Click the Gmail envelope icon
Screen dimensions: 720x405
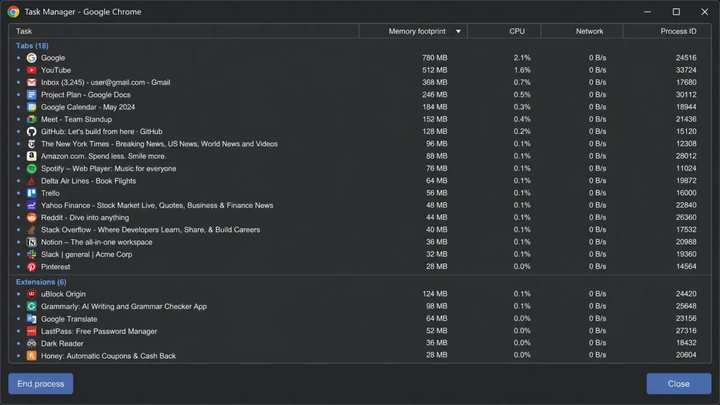click(x=32, y=82)
